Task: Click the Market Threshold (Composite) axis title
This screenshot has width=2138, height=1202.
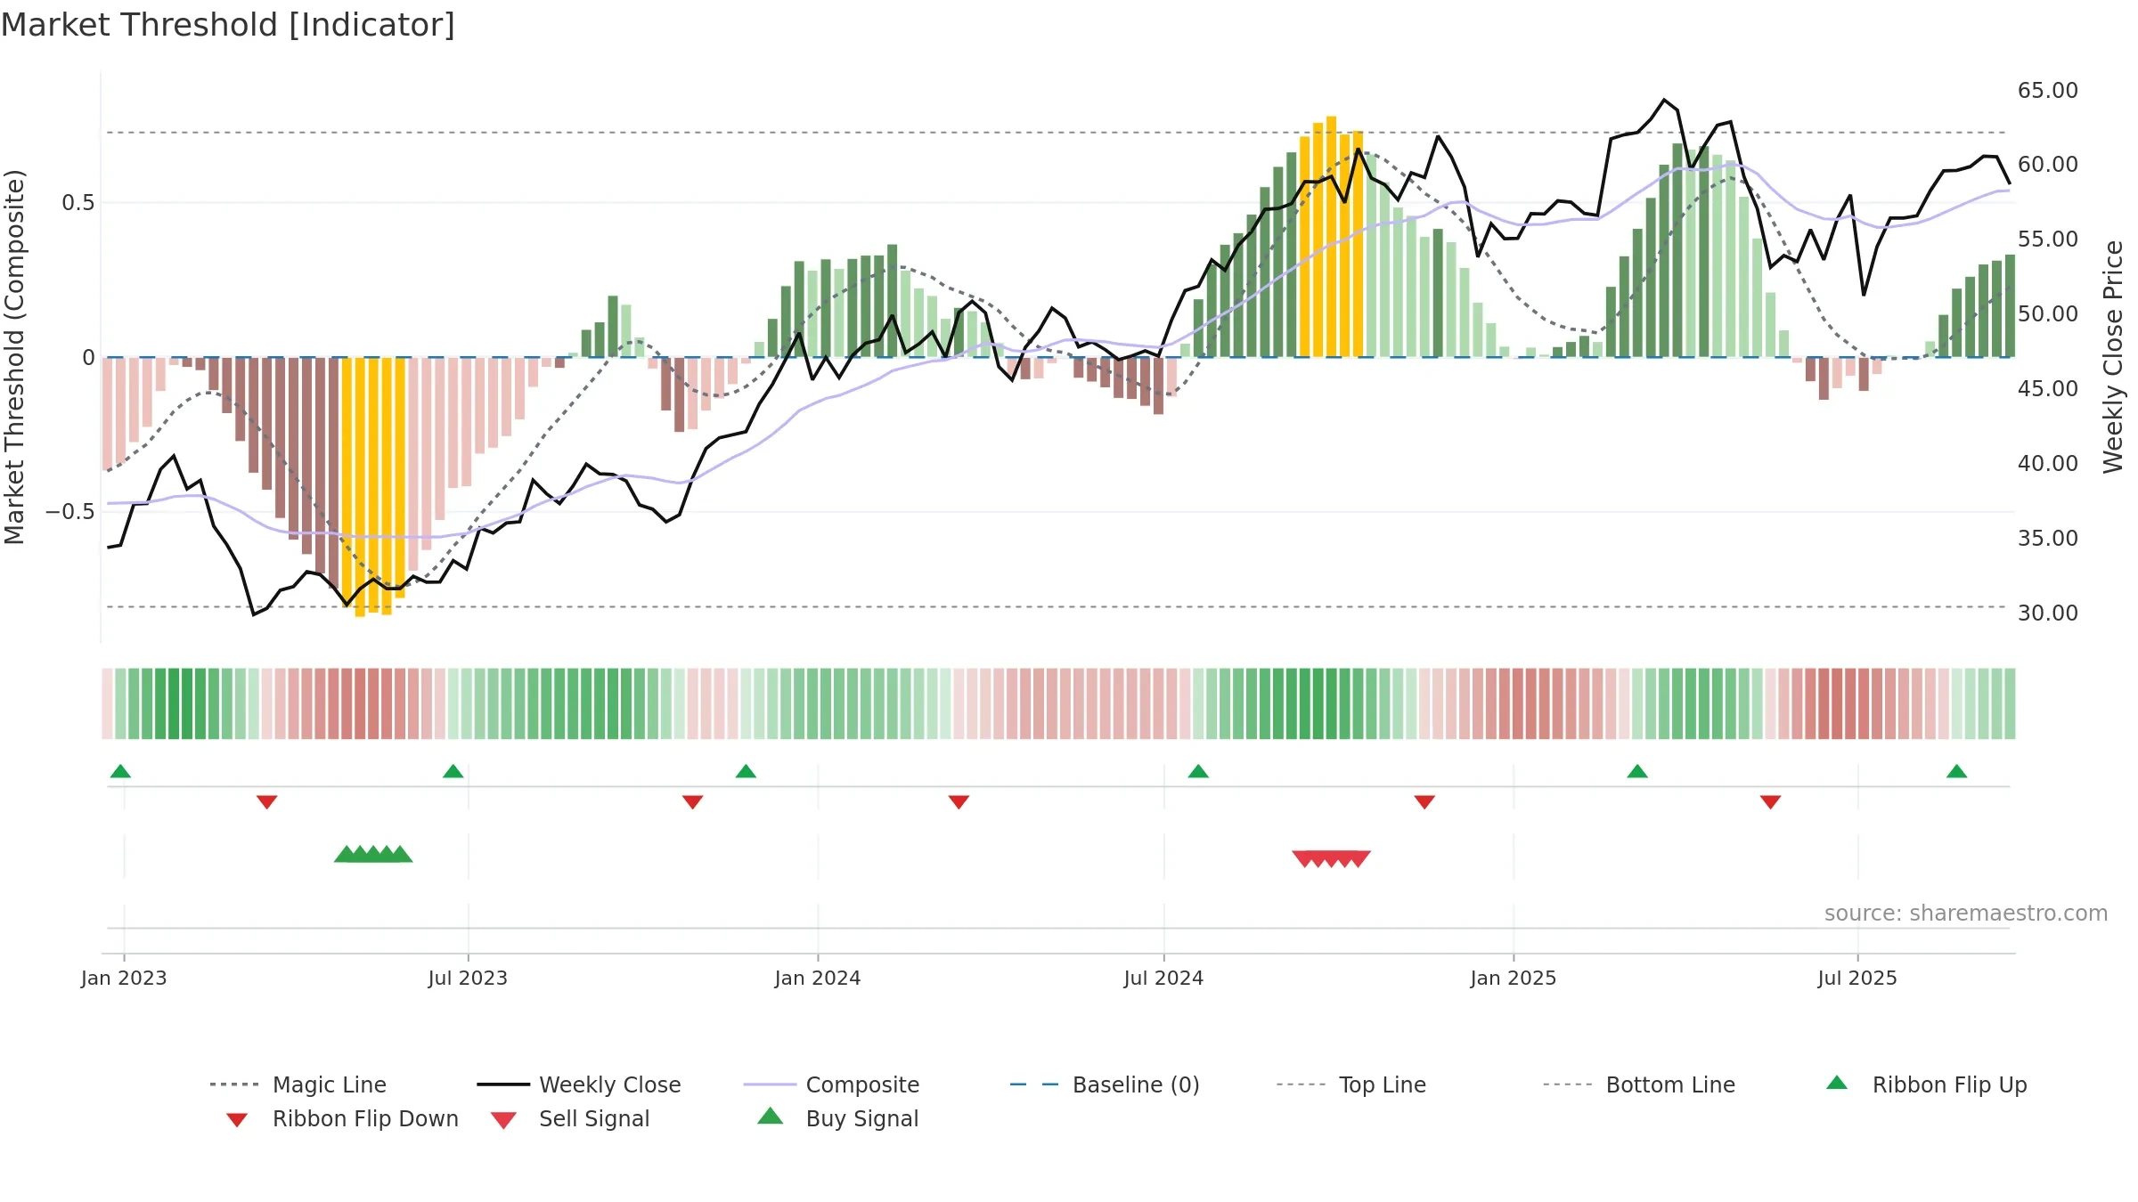Action: 14,356
